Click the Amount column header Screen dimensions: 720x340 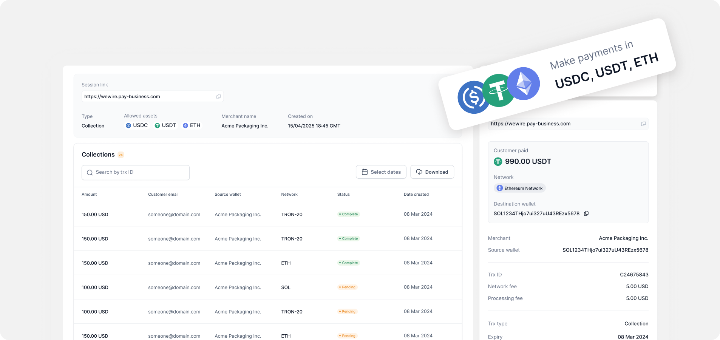89,195
